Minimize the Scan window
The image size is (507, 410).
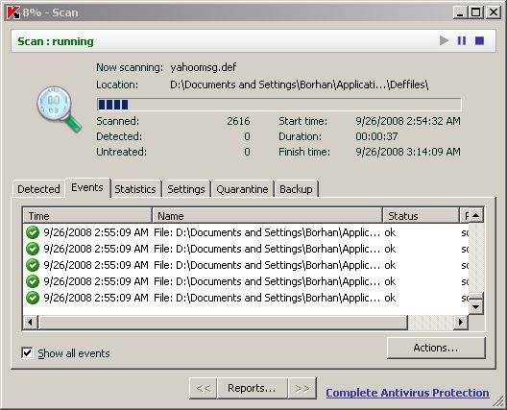click(x=460, y=12)
